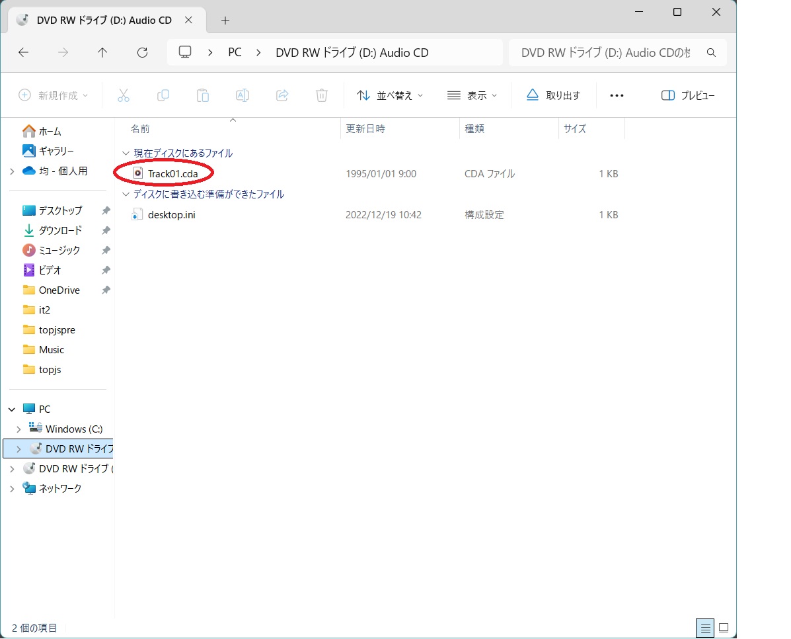The image size is (791, 639).
Task: Click the Rename icon in toolbar
Action: point(243,95)
